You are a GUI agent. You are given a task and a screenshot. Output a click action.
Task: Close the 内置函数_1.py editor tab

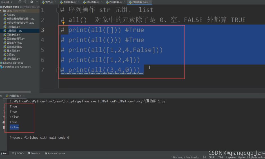[x=150, y=2]
